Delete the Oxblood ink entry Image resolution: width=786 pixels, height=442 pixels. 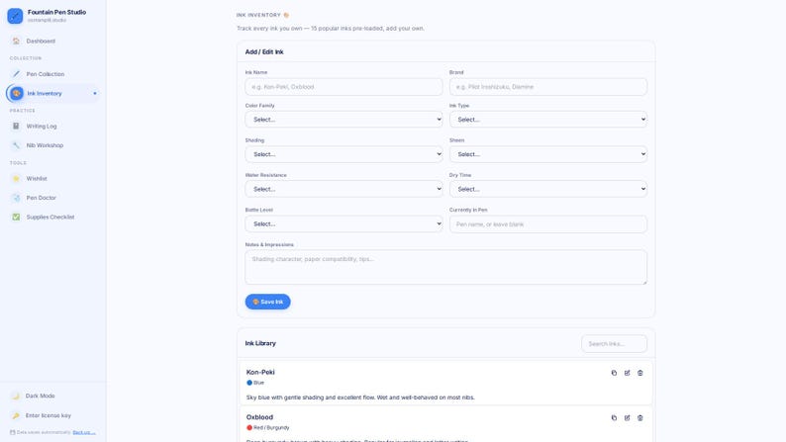(640, 418)
